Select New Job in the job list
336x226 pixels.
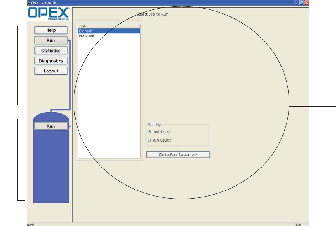tap(109, 36)
